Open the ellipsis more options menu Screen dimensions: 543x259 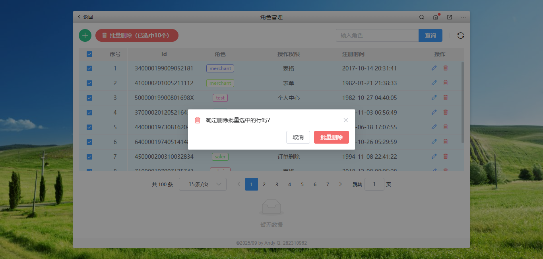pos(463,17)
